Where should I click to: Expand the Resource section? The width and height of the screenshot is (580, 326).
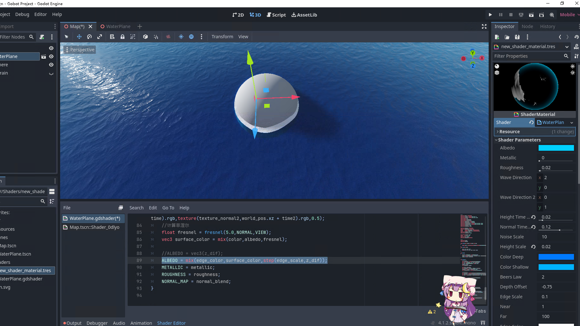509,132
